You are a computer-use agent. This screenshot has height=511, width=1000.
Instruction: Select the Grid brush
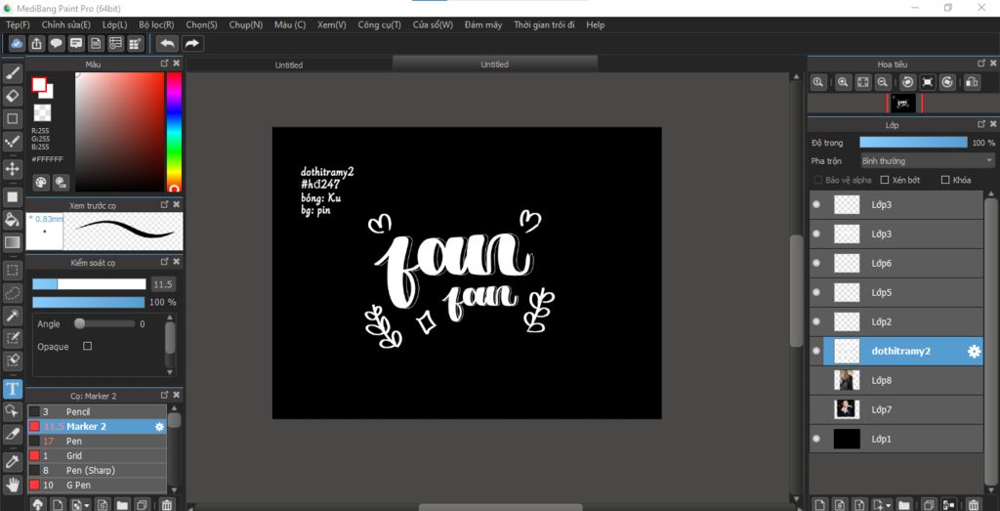(97, 456)
